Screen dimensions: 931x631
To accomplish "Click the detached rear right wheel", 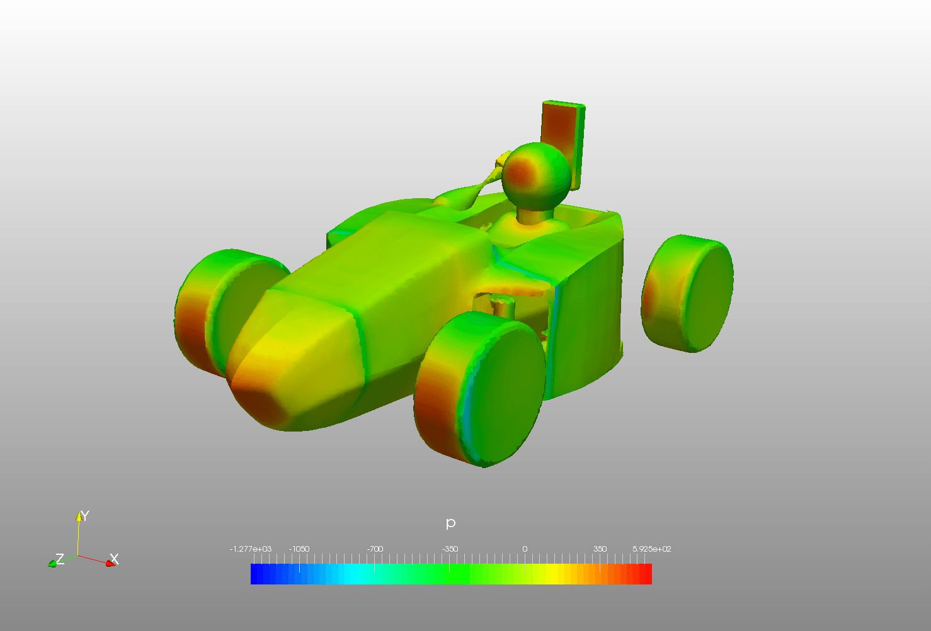I will (x=687, y=293).
